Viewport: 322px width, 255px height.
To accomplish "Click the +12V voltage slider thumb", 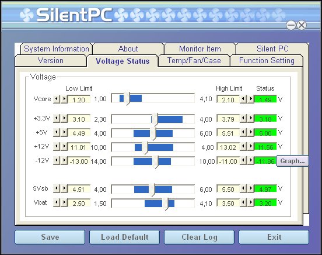I will pyautogui.click(x=145, y=148).
